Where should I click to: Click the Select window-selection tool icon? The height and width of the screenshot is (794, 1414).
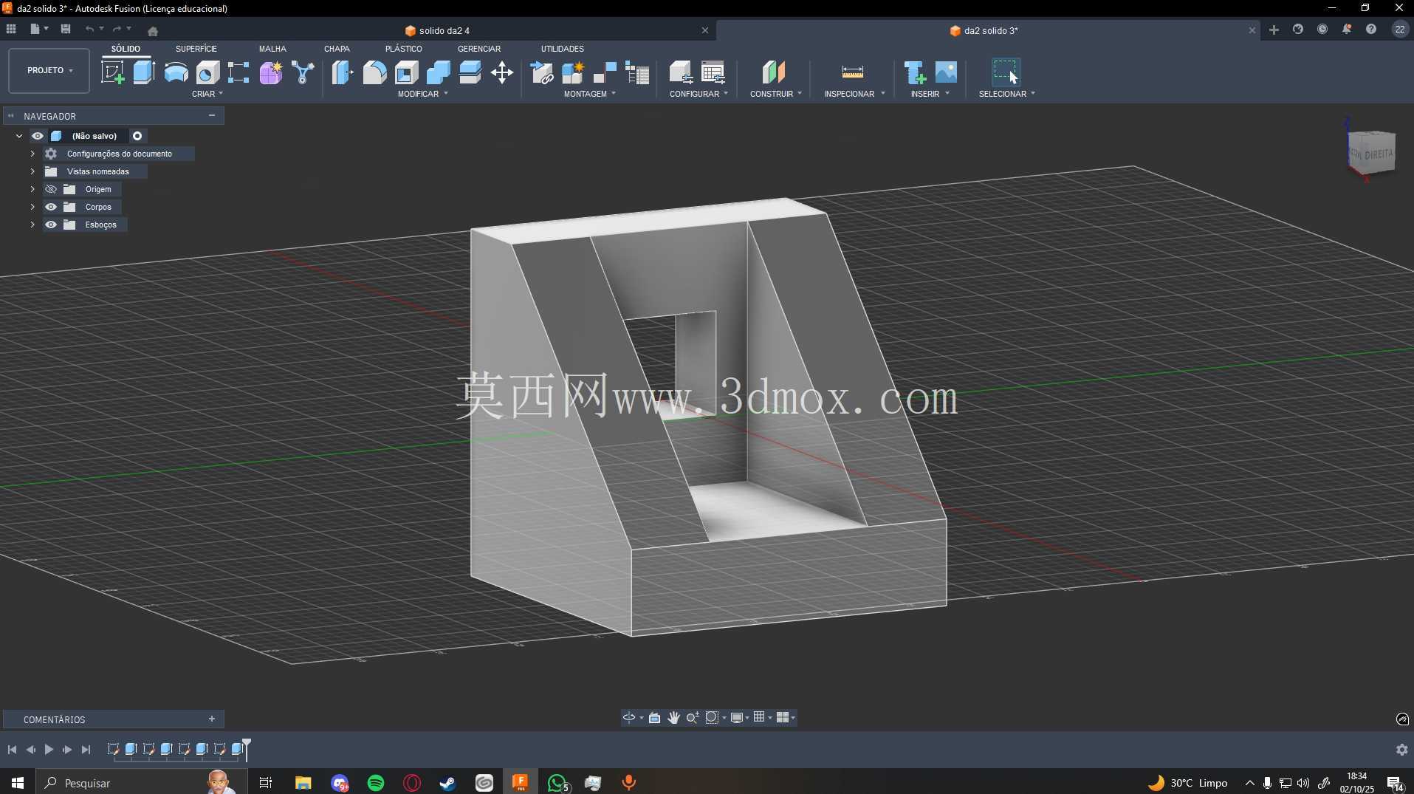click(x=1005, y=72)
